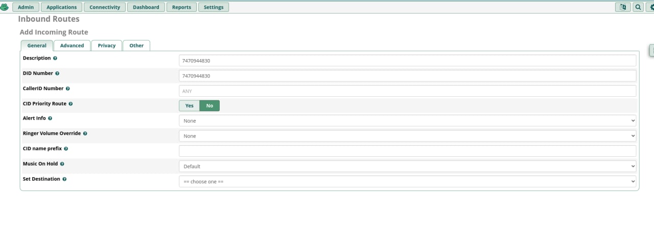This screenshot has width=654, height=248.
Task: Open the Music On Hold dropdown
Action: click(x=407, y=166)
